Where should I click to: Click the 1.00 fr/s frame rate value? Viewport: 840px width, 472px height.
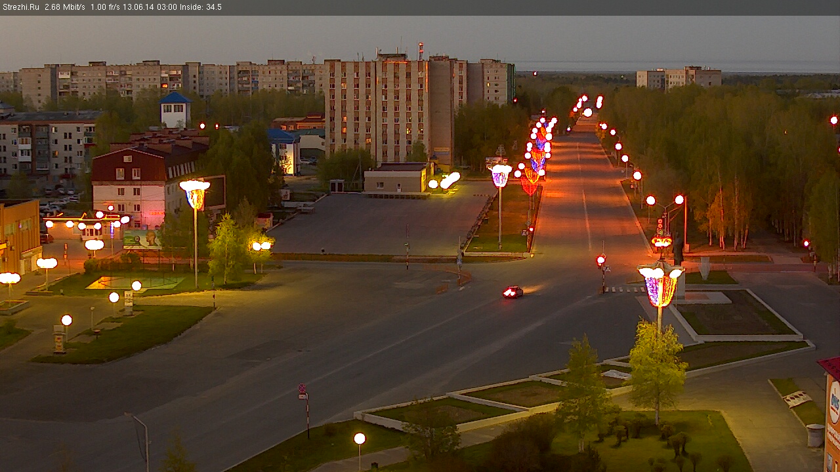[x=104, y=7]
